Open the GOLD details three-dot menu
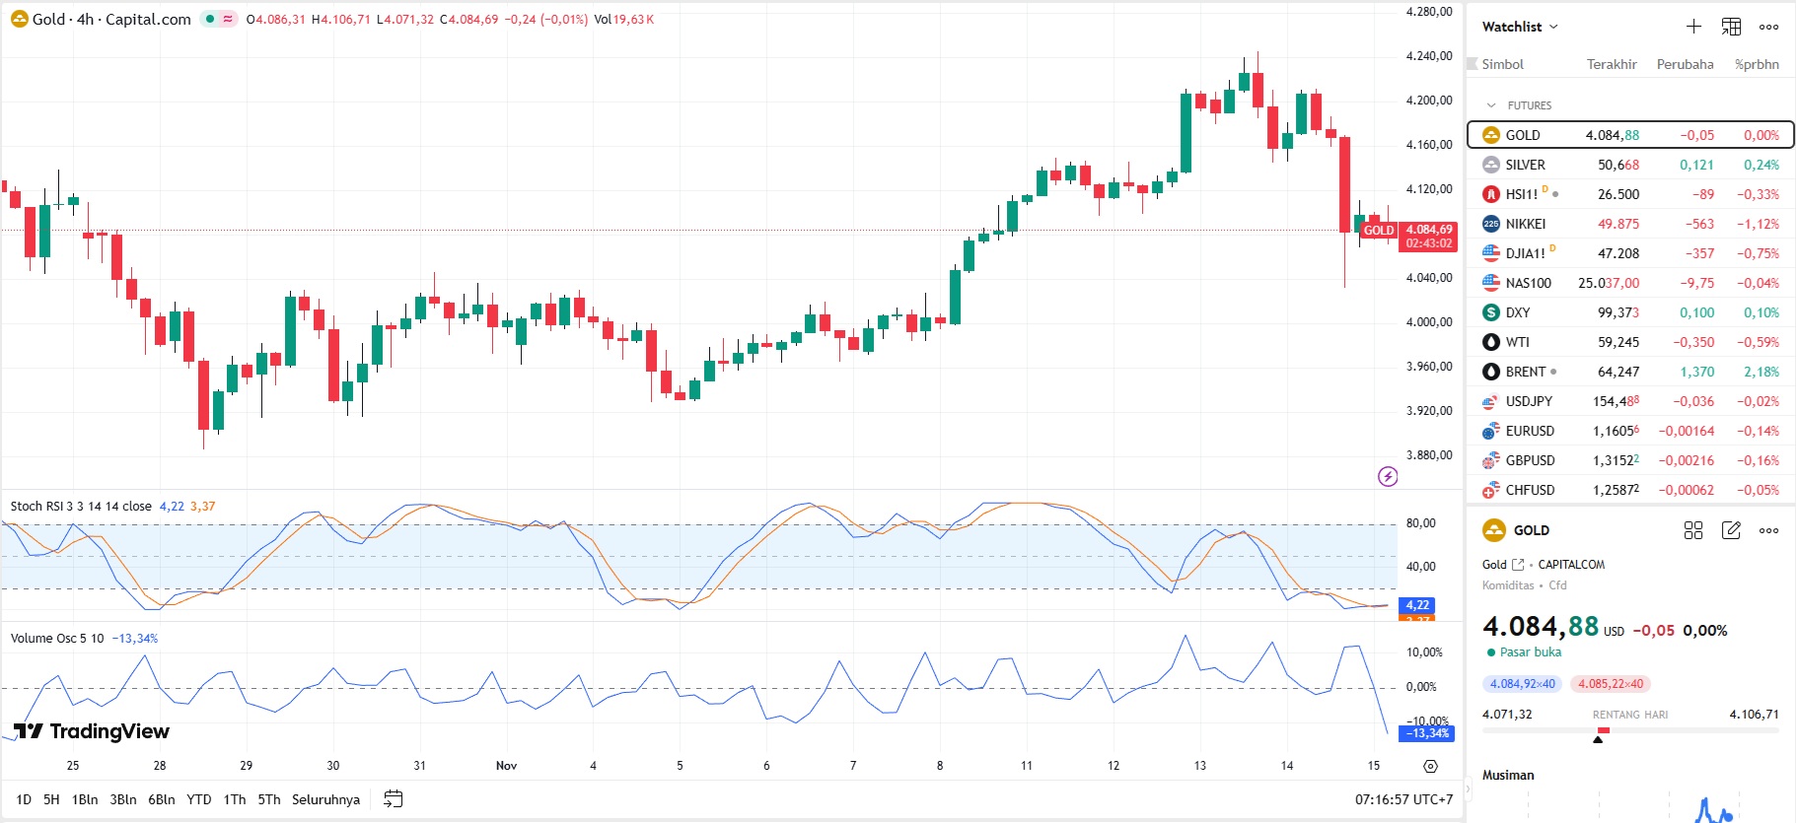 click(1768, 530)
